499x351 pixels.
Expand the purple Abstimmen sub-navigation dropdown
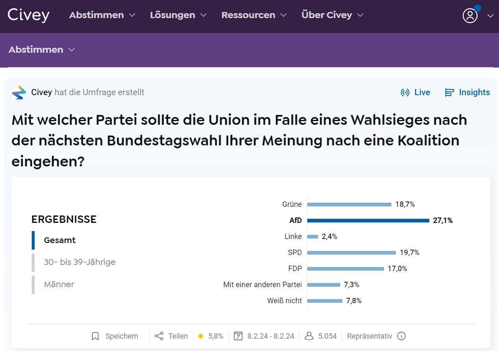pos(42,49)
